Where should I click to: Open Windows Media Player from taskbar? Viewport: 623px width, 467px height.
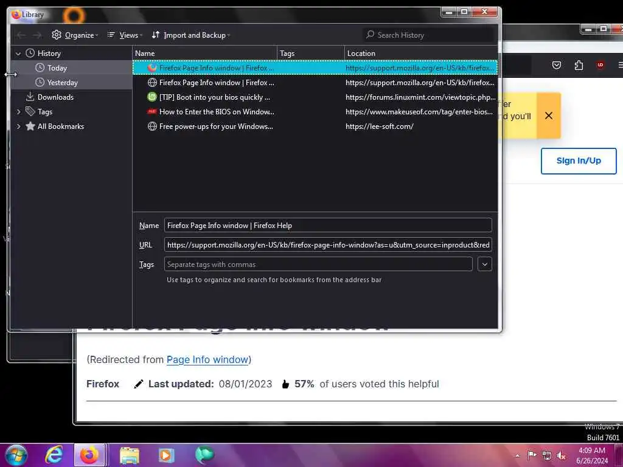[166, 455]
